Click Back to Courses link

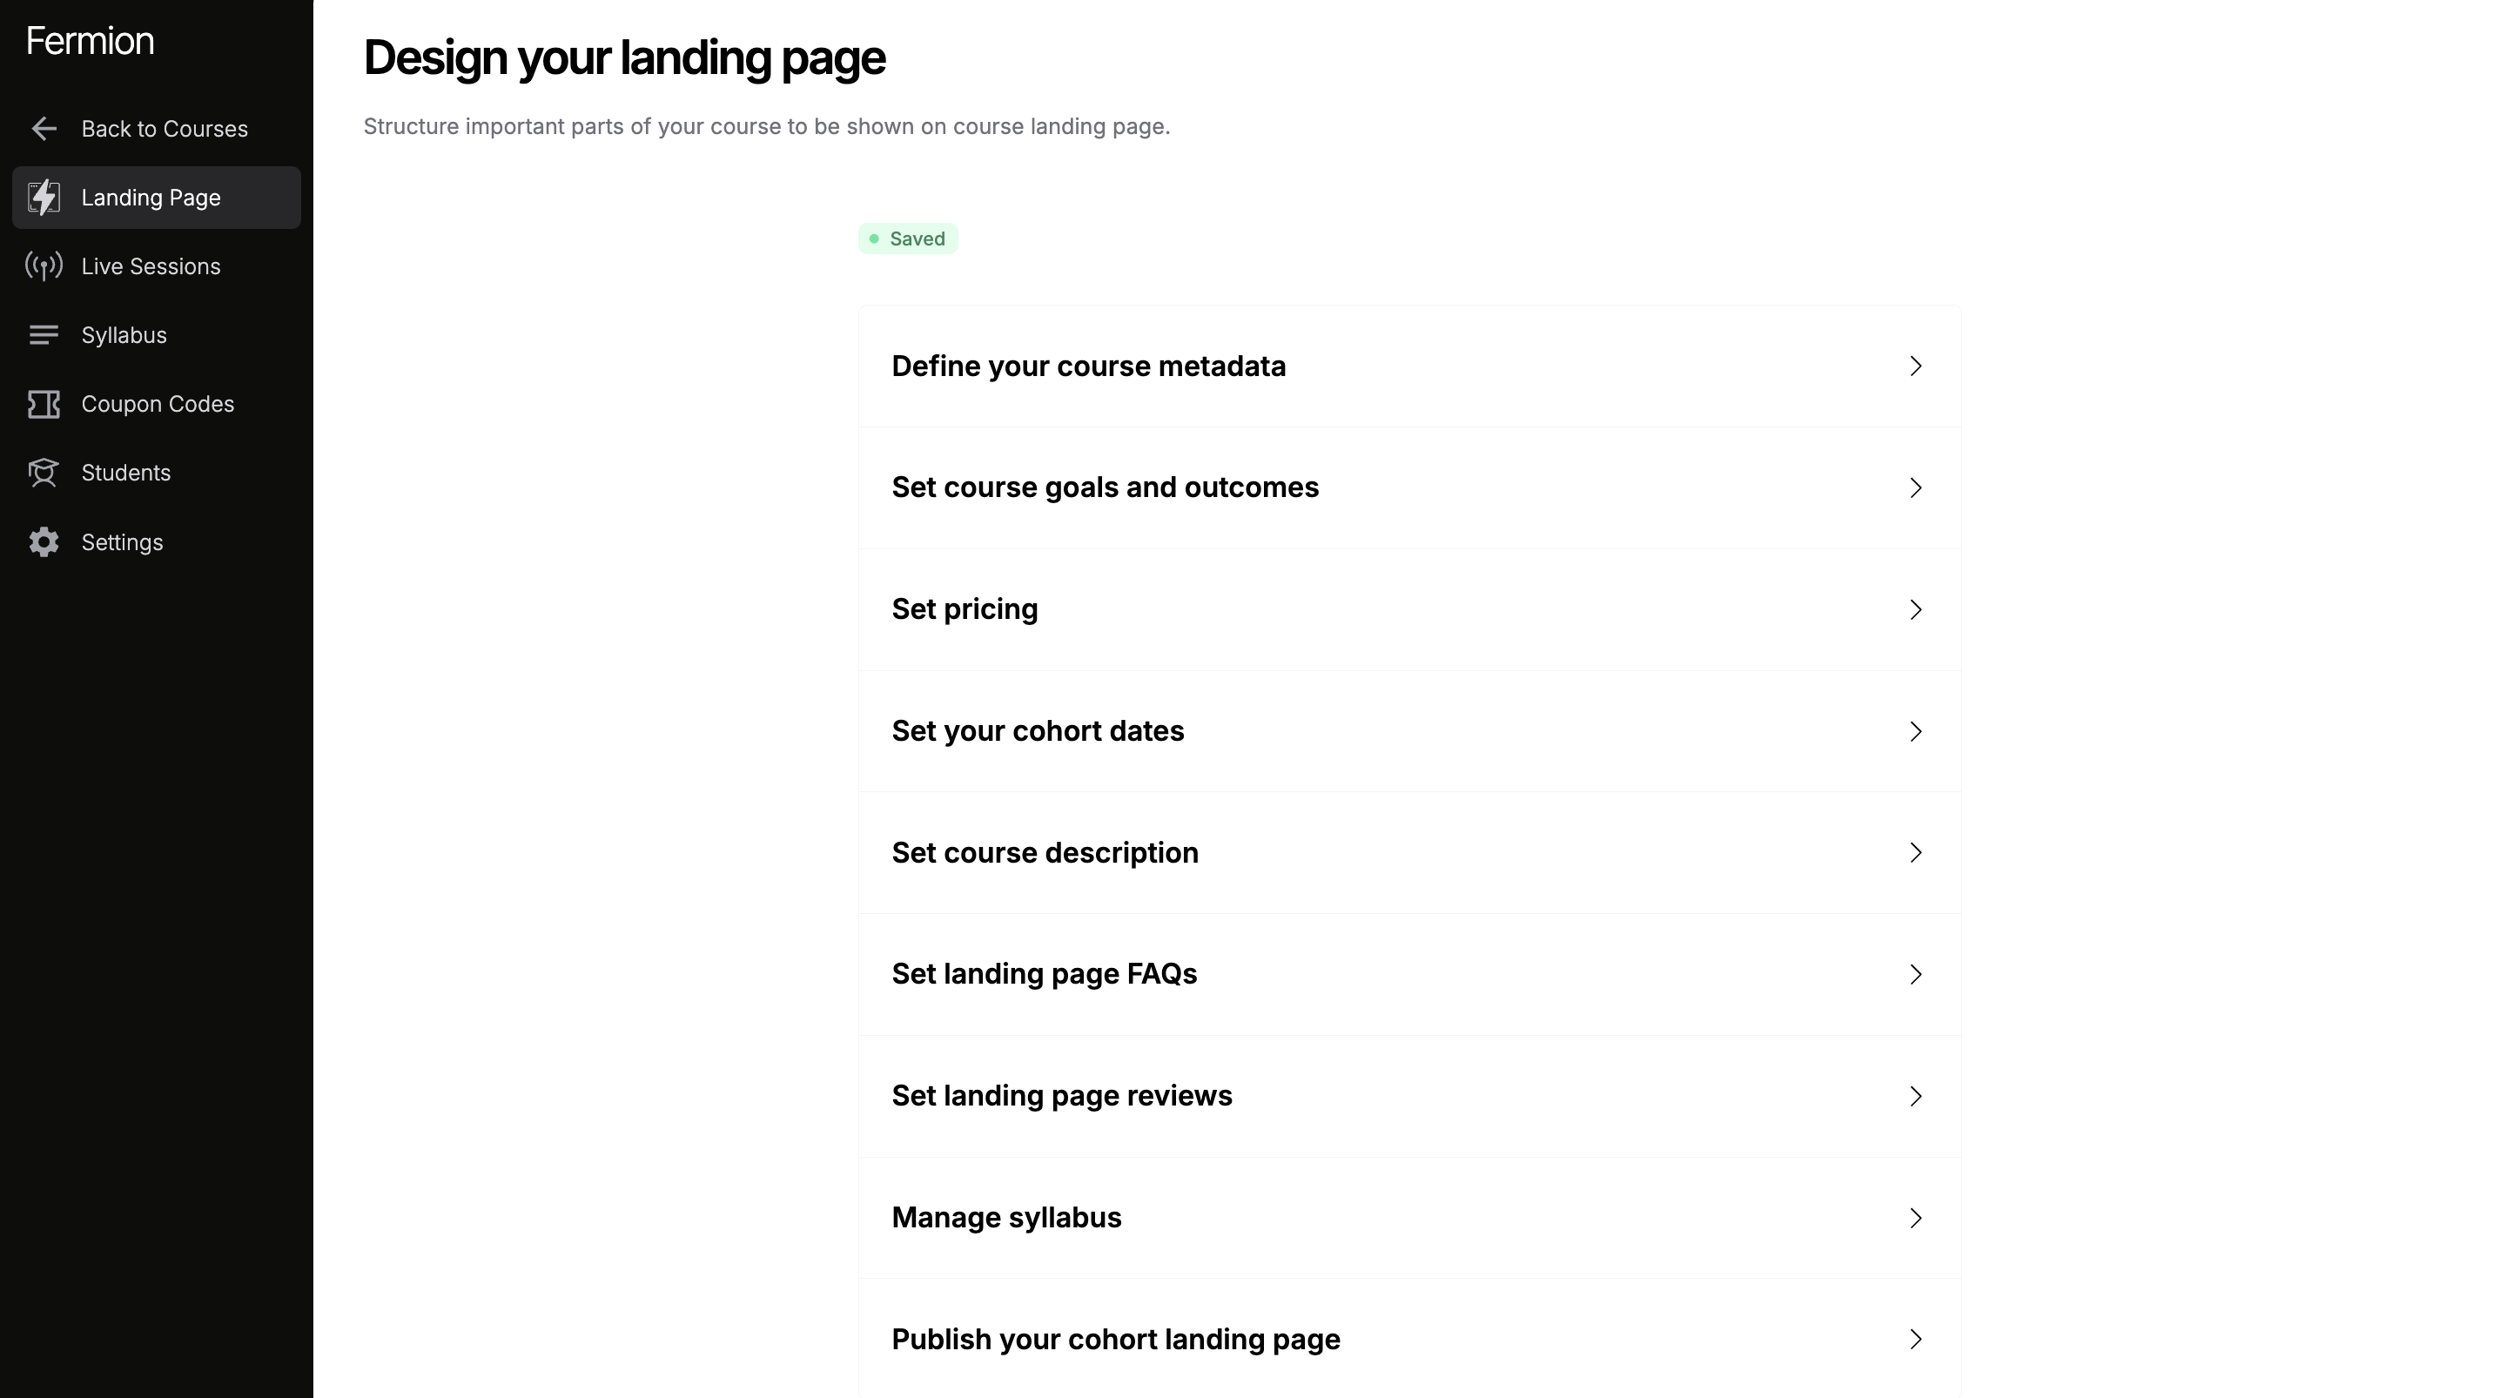click(x=165, y=129)
